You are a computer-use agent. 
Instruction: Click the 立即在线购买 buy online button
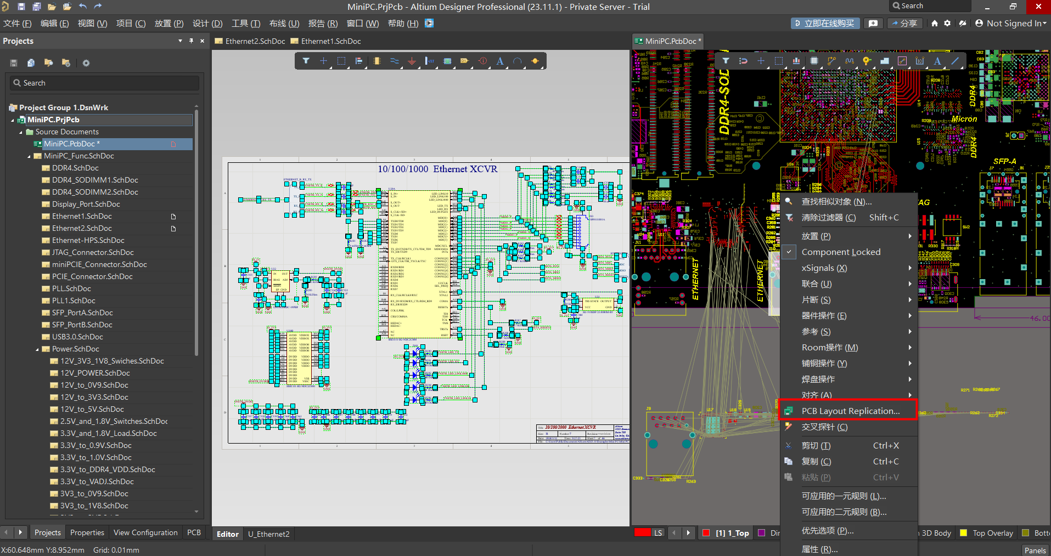(x=824, y=23)
